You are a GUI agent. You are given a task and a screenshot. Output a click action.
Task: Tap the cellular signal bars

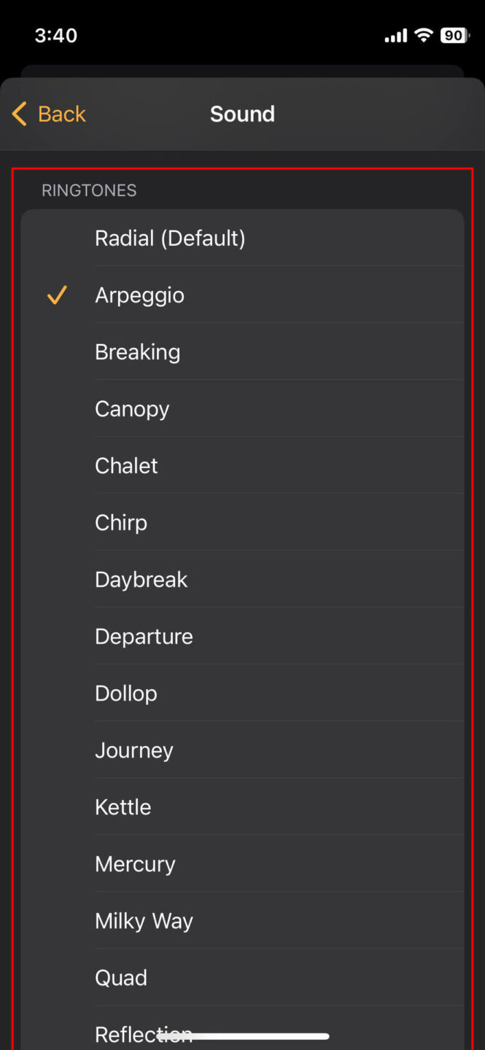(395, 35)
